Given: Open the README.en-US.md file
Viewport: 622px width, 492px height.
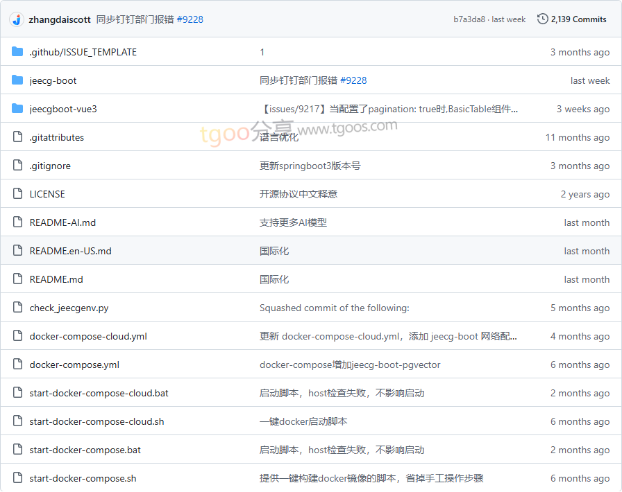Looking at the screenshot, I should tap(70, 251).
